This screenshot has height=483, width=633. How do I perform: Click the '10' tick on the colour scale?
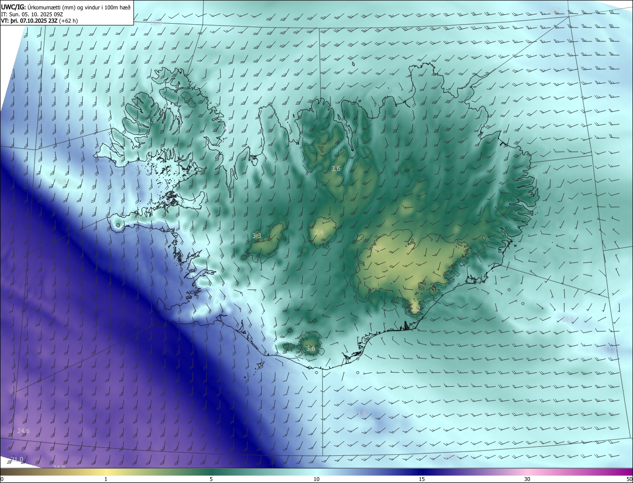pos(316,480)
